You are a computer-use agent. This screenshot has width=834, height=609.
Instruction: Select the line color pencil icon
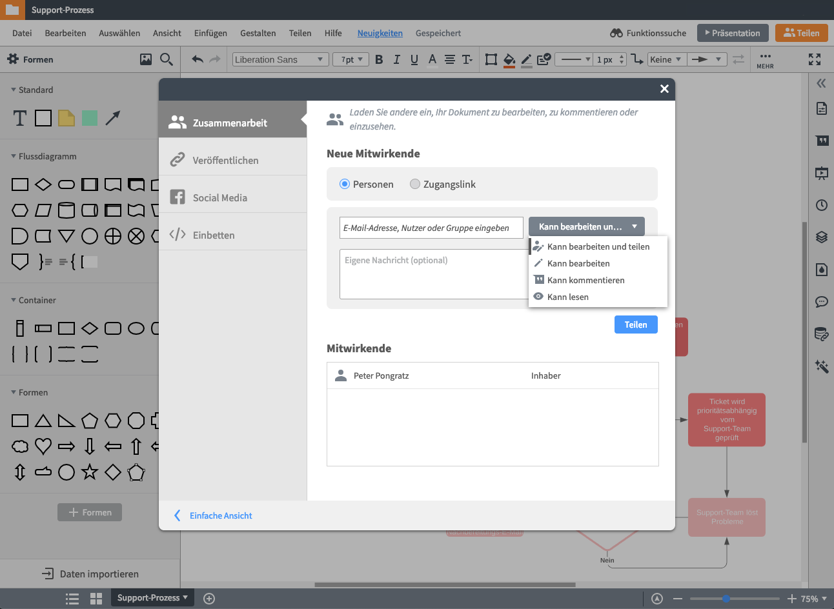(x=525, y=59)
